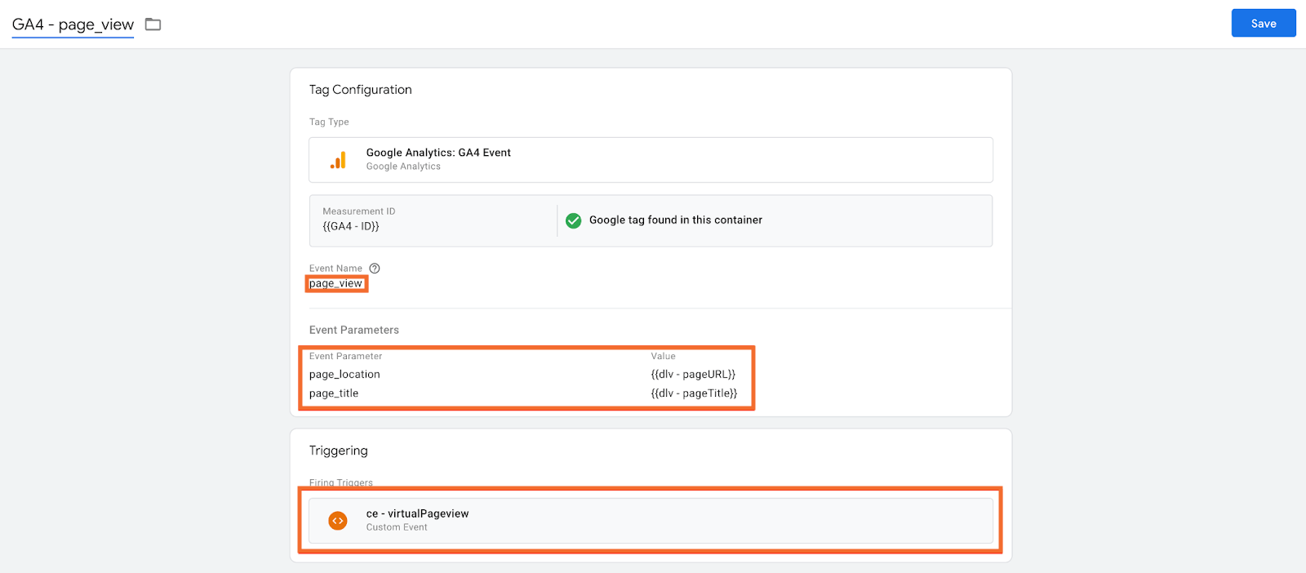Click the green checkmark Google tag icon

[574, 220]
